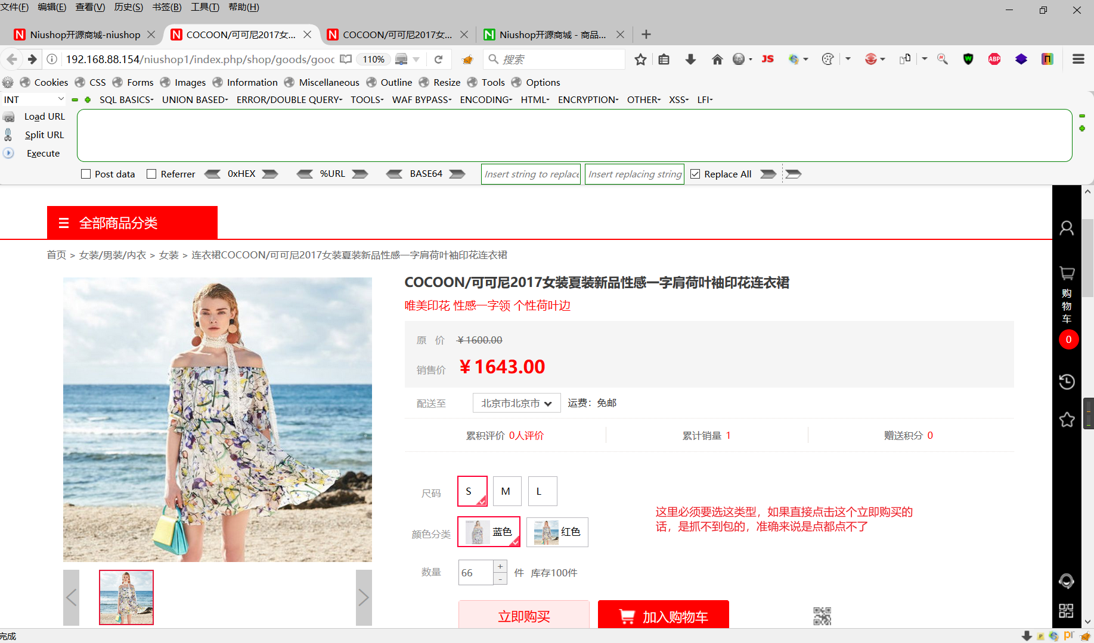Expand the ERROR/DOUBLE QUERY menu
Image resolution: width=1094 pixels, height=643 pixels.
pos(289,99)
